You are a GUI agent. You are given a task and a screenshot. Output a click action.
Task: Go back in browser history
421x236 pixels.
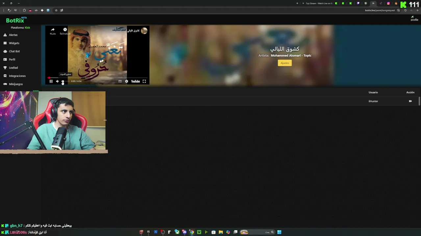click(x=417, y=10)
